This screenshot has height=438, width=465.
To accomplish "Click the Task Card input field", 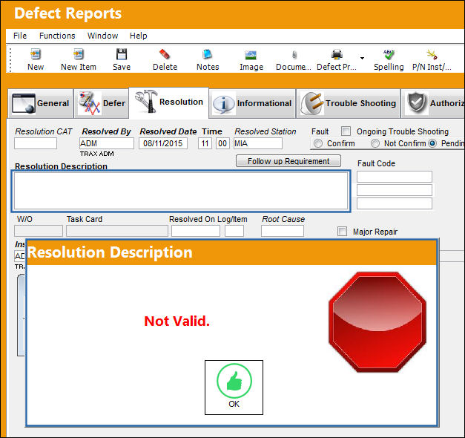I will (x=117, y=231).
